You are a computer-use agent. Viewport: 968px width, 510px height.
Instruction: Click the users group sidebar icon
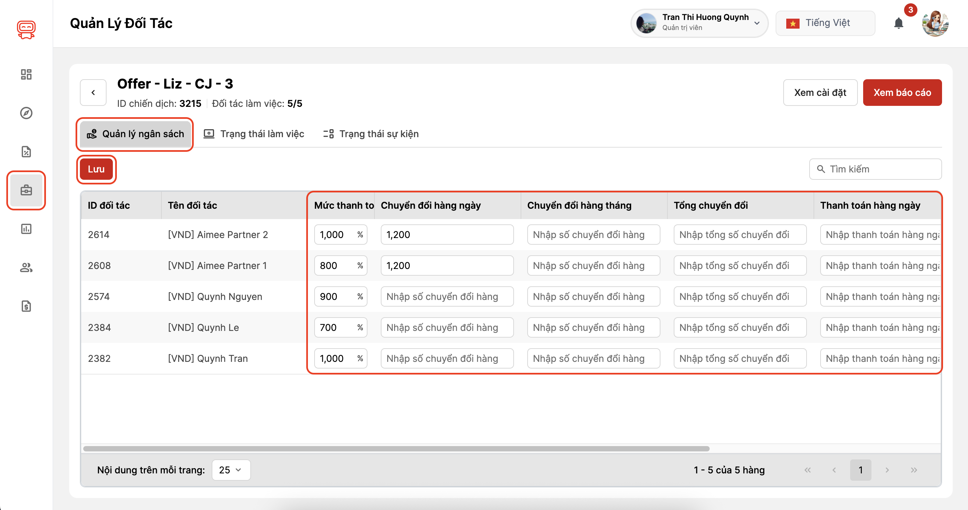26,268
